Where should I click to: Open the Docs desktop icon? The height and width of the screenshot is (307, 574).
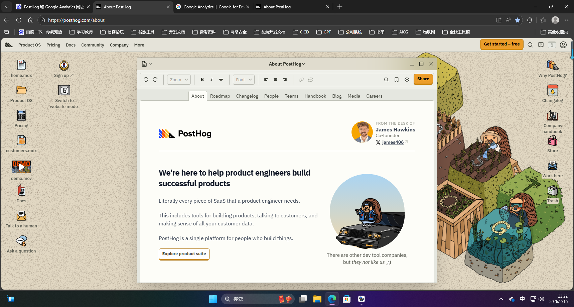click(21, 194)
